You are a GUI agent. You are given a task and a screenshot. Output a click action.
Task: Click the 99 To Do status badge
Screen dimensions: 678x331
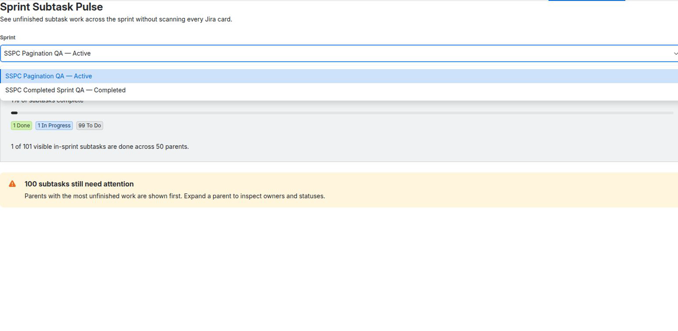click(90, 125)
